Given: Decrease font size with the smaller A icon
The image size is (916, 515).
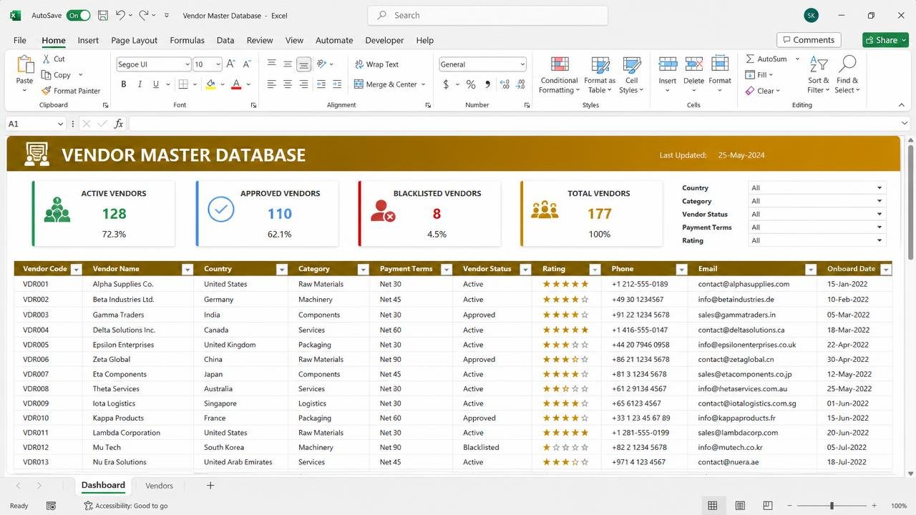Looking at the screenshot, I should tap(247, 64).
